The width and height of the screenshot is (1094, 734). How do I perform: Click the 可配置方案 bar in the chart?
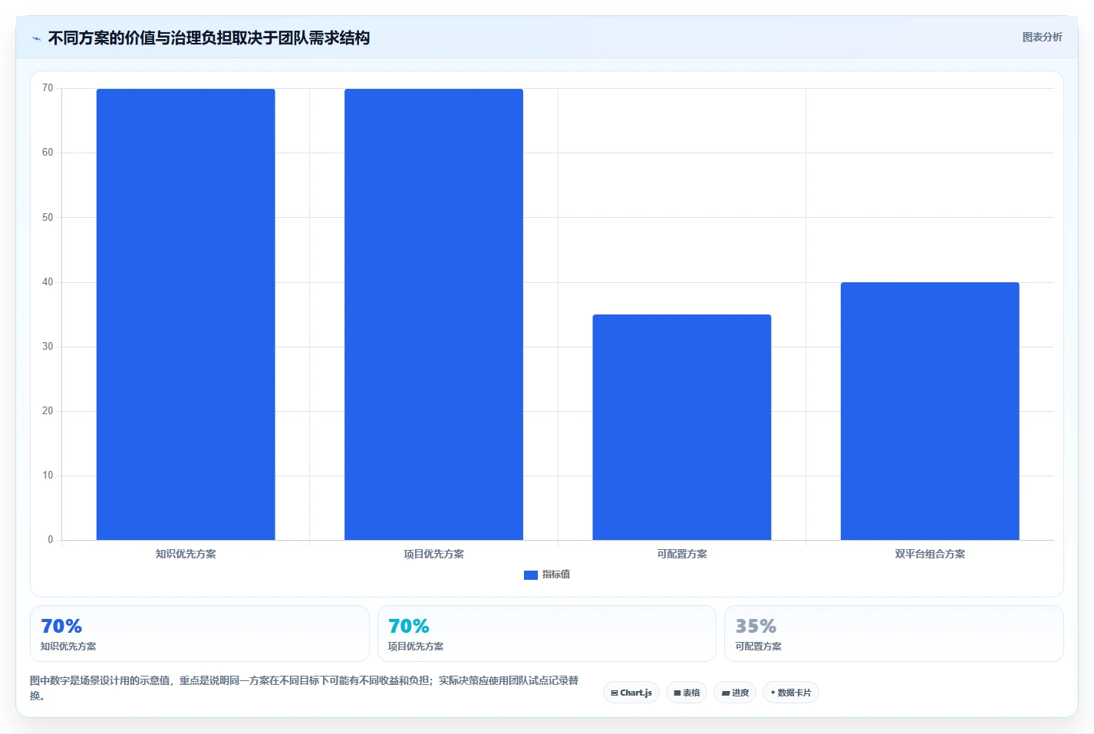pyautogui.click(x=682, y=427)
